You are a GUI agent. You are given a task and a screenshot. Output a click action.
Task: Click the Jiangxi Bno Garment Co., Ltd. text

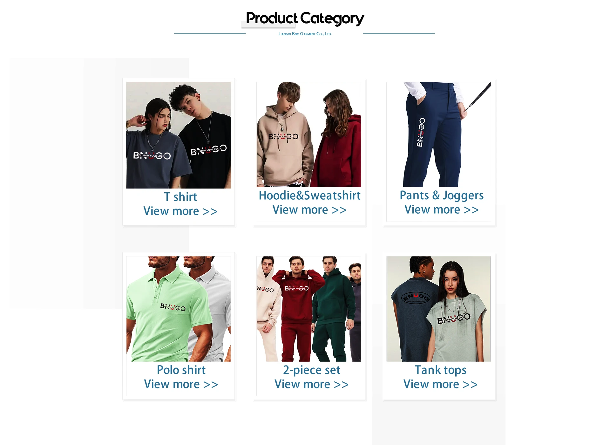tap(305, 34)
